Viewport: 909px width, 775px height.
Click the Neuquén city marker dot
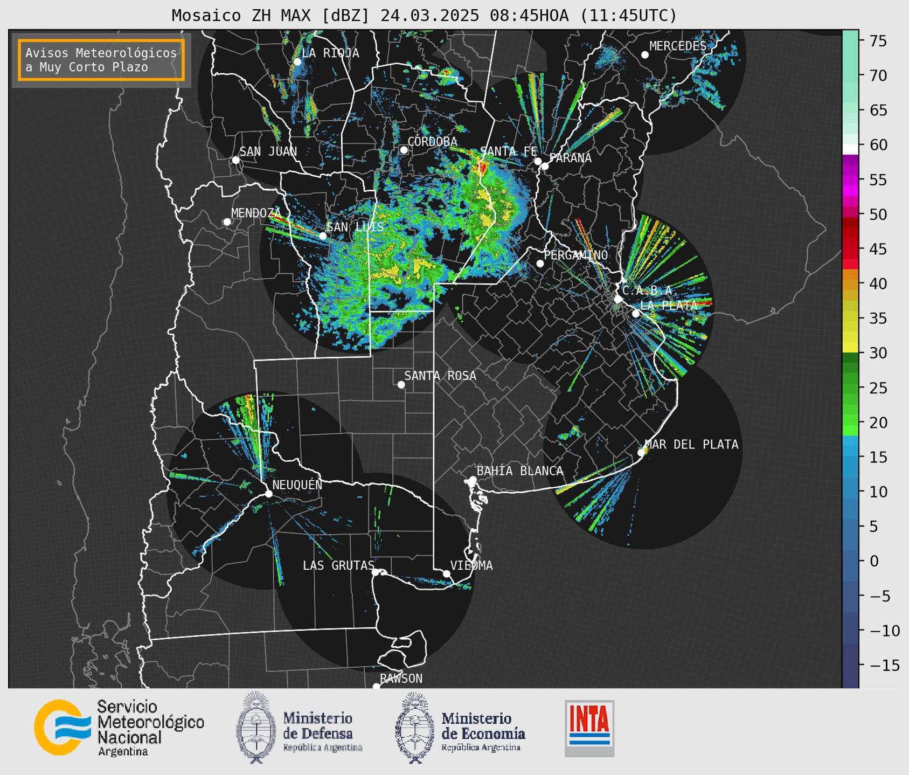pyautogui.click(x=268, y=494)
